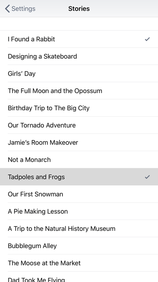Image resolution: width=158 pixels, height=282 pixels.
Task: Tap the highlighted Tadpoles and Frogs row
Action: (x=79, y=177)
